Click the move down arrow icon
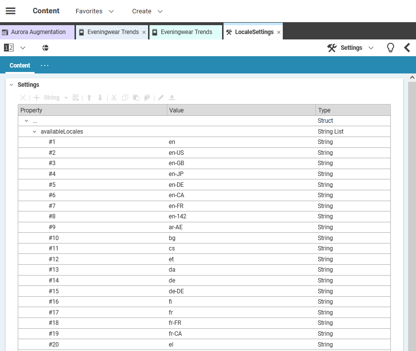 (100, 98)
